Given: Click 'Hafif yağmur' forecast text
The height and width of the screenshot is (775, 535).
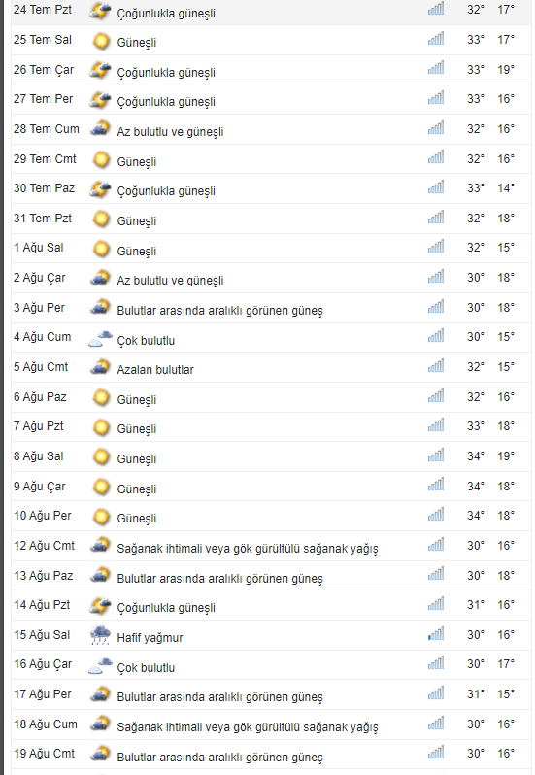Looking at the screenshot, I should [x=150, y=638].
